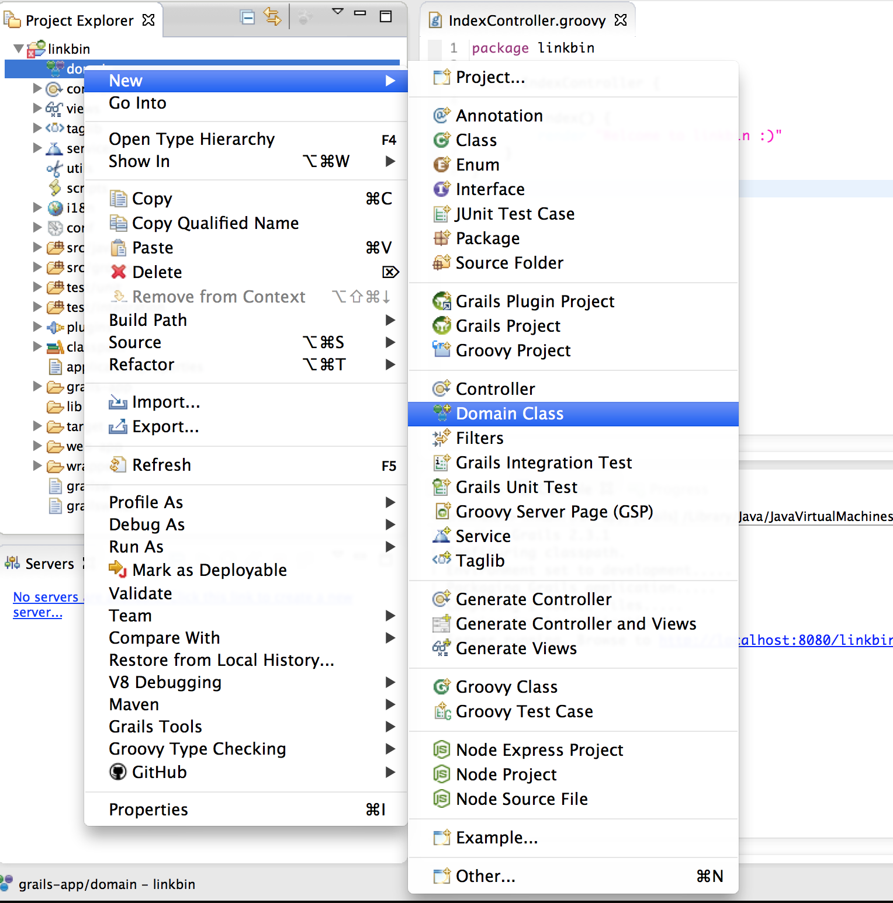Click the red Delete icon in context menu
Screen dimensions: 893x903
point(118,272)
